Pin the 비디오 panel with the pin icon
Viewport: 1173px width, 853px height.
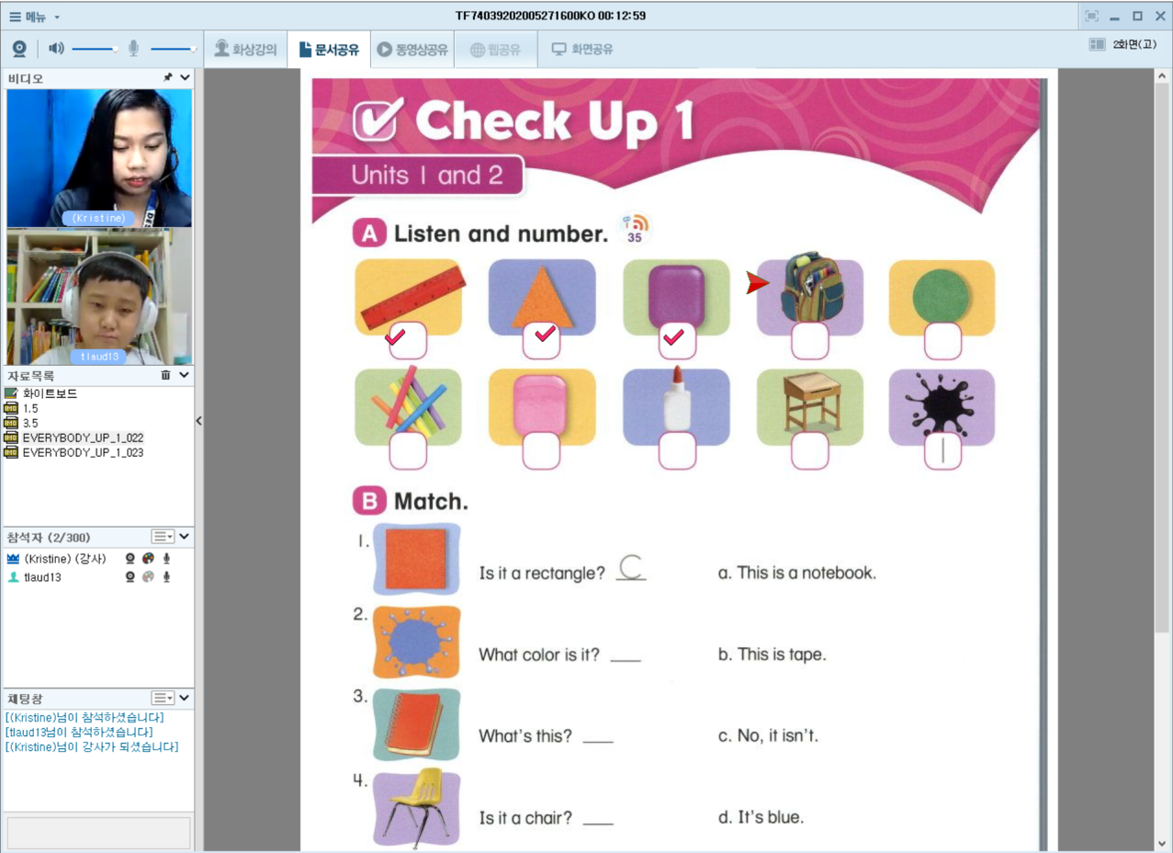[167, 78]
